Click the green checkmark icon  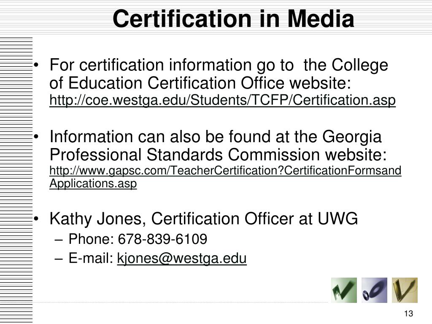pos(344,290)
